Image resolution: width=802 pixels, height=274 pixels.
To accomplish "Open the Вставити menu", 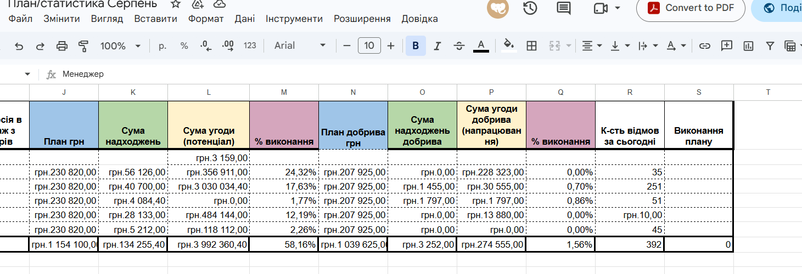I will 155,19.
